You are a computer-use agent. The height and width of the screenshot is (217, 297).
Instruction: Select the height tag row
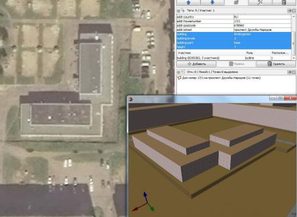[x=234, y=47]
